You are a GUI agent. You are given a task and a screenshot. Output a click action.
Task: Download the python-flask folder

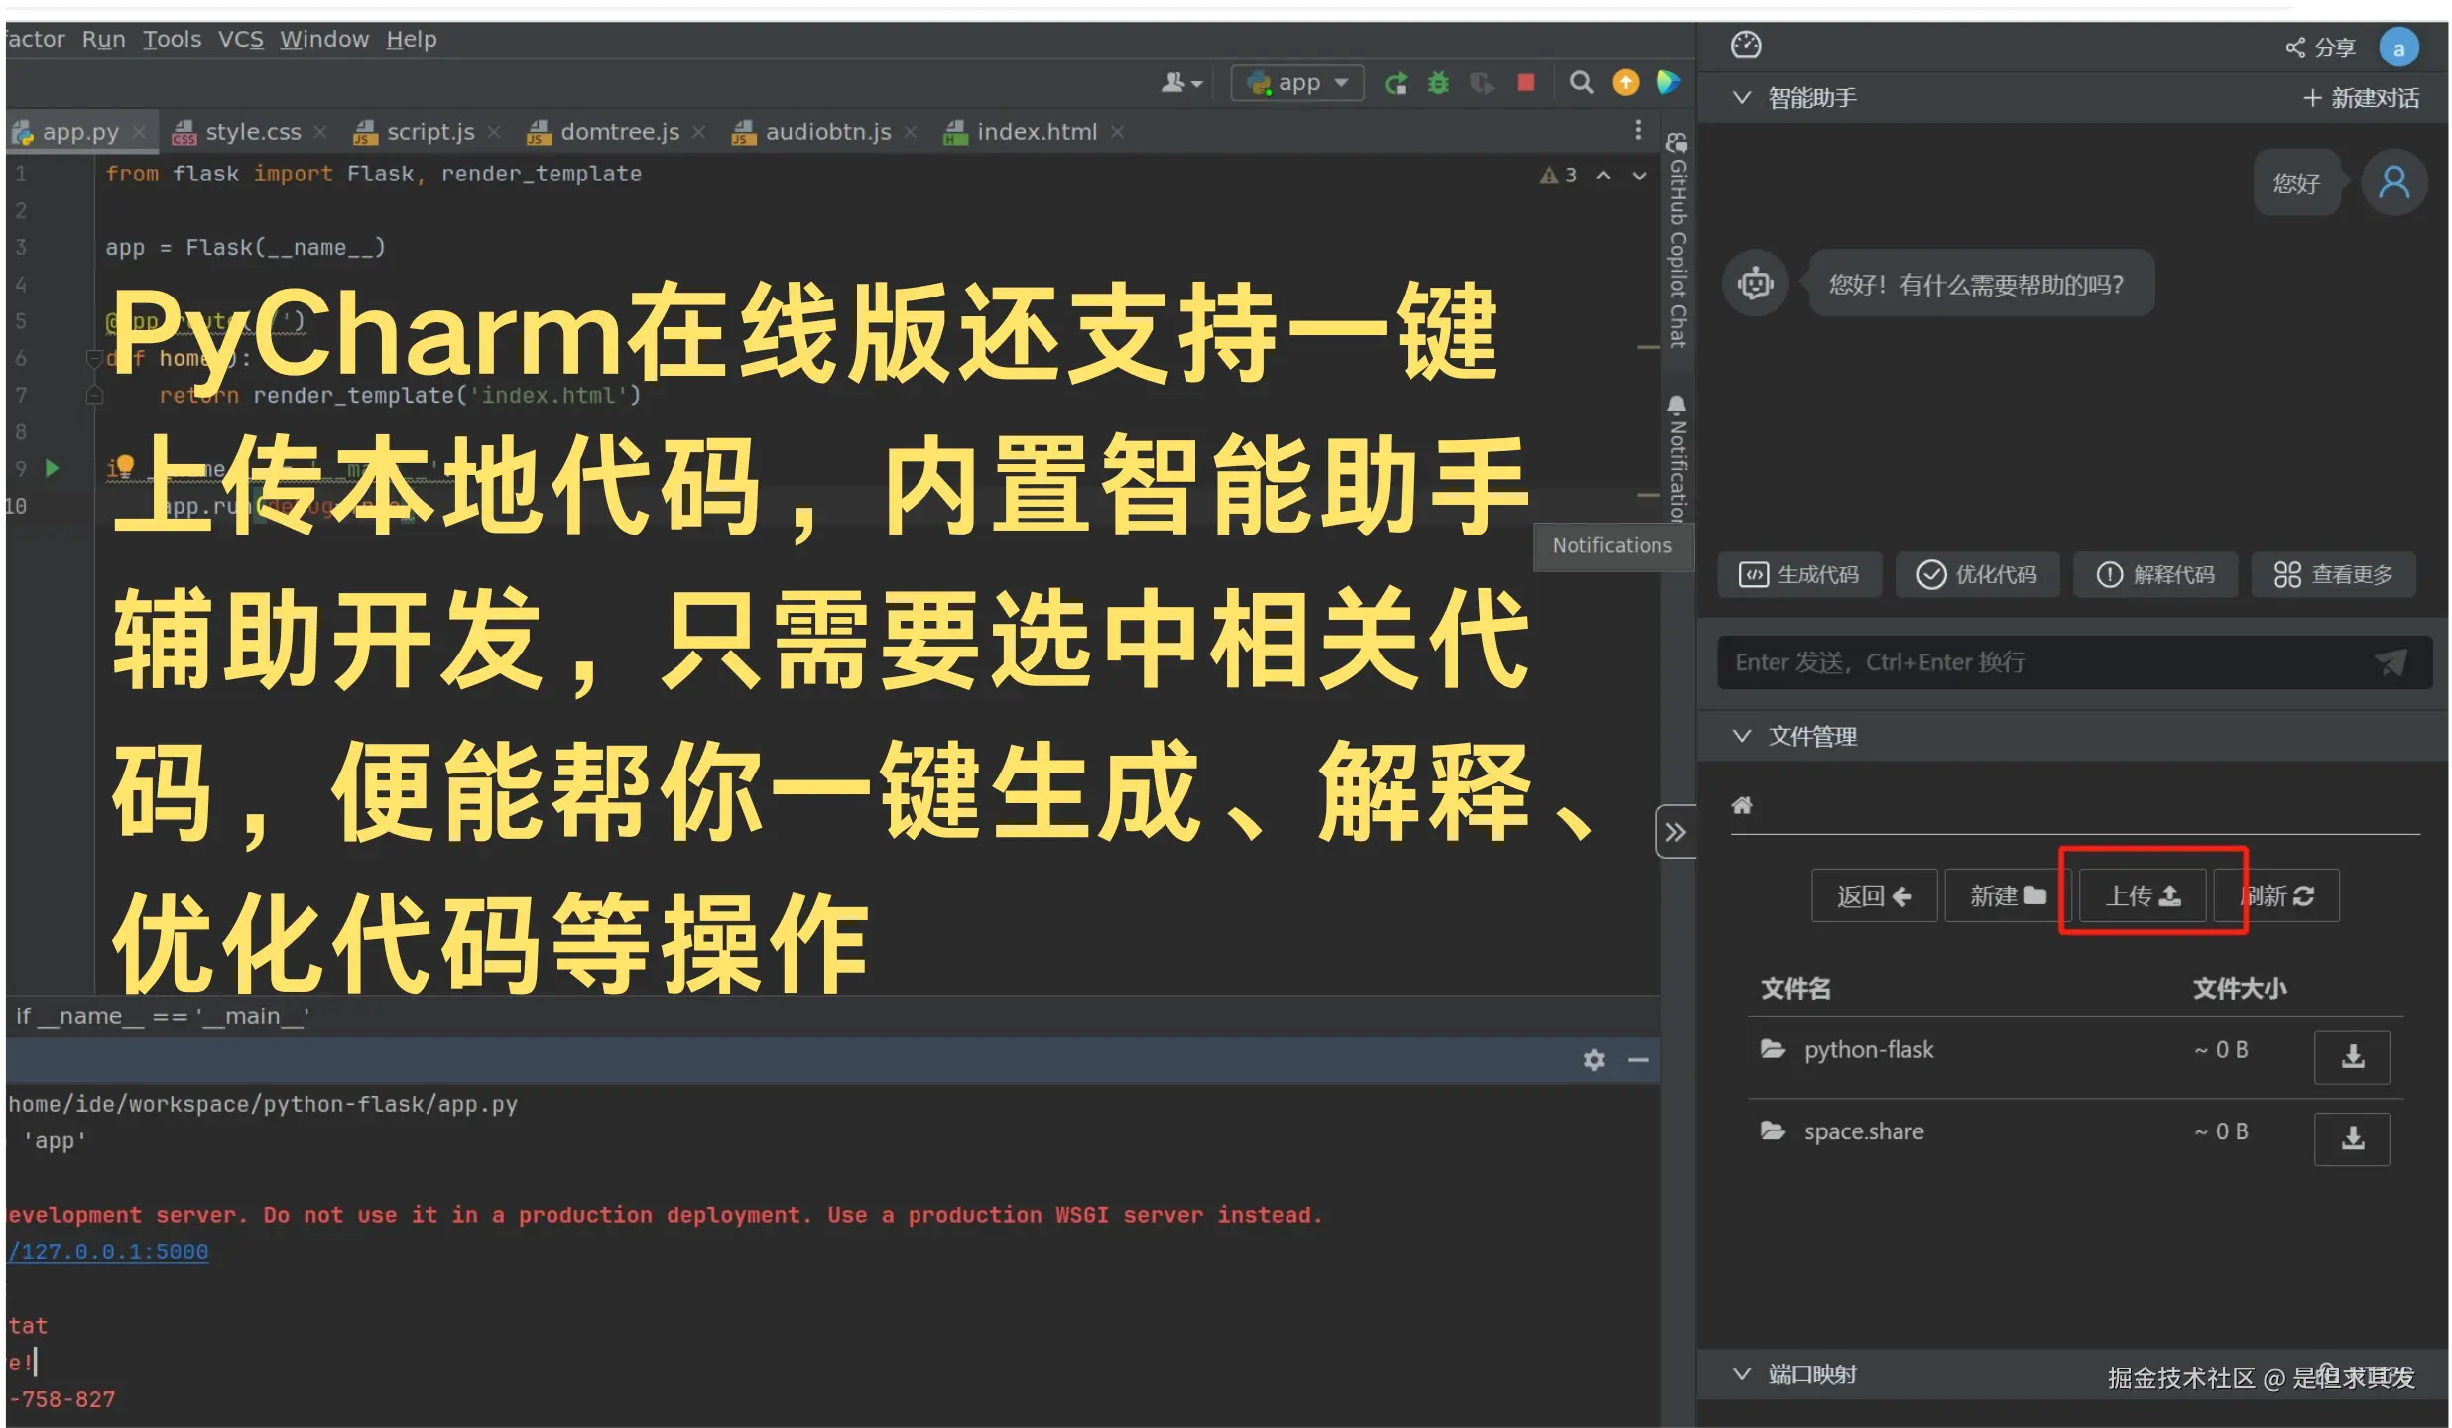[2352, 1057]
